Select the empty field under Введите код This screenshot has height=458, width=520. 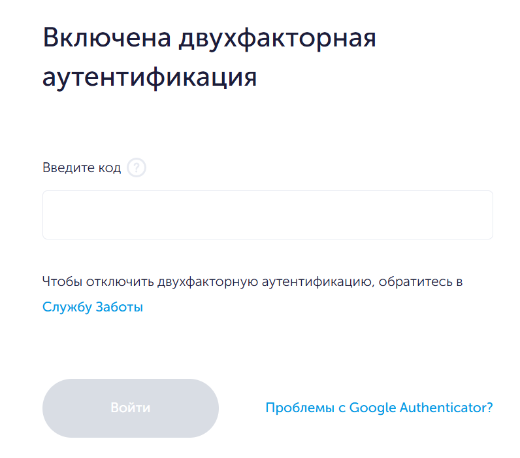[267, 215]
